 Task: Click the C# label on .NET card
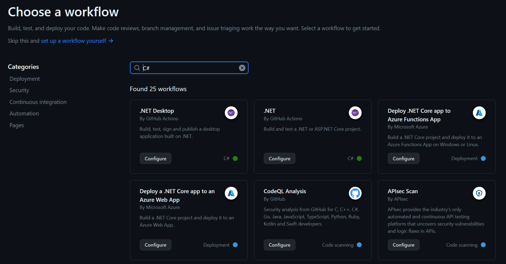[350, 158]
